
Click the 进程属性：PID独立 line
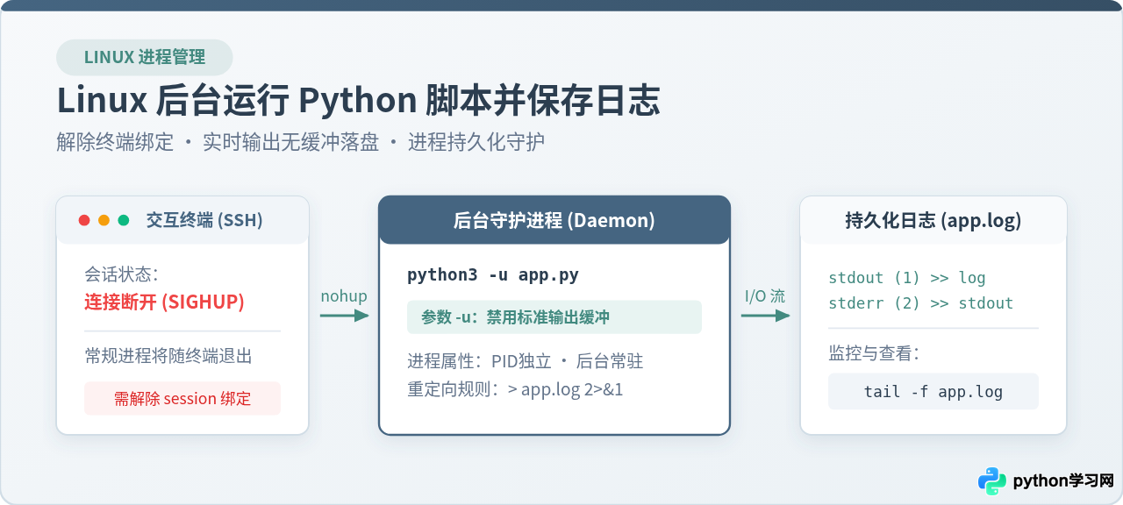point(526,361)
